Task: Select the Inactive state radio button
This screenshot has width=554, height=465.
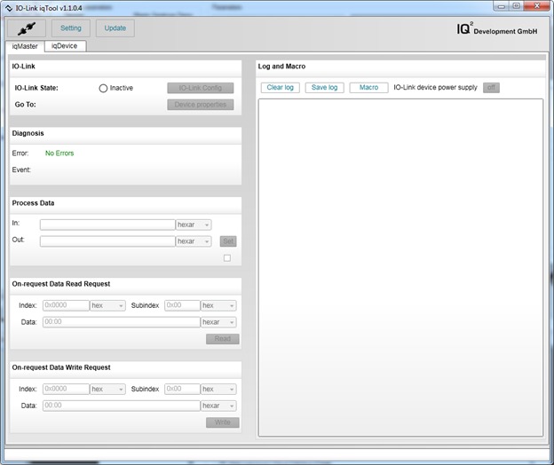Action: click(x=103, y=88)
